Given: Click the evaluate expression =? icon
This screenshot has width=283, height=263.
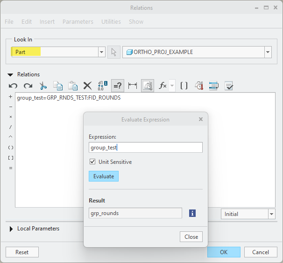Looking at the screenshot, I should (117, 86).
